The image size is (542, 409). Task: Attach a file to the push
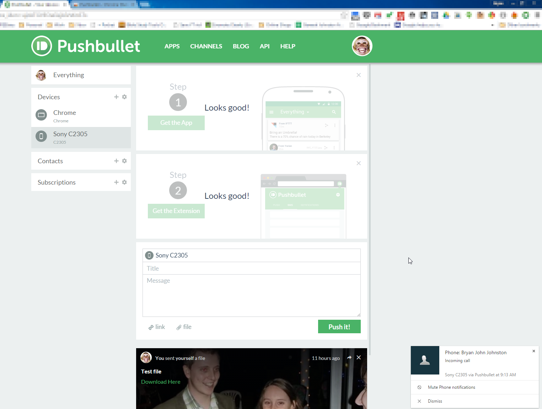click(x=184, y=327)
